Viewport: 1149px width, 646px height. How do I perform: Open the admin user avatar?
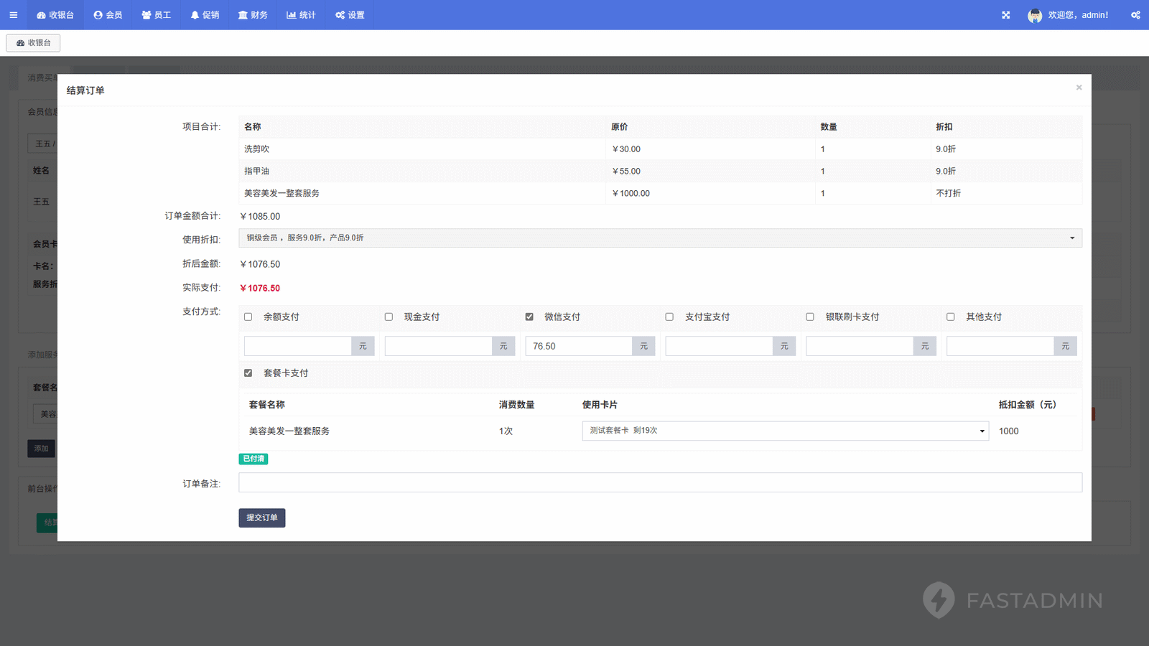coord(1035,15)
